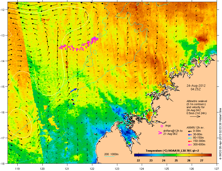Click the 'ANMN 12h av.' legend heading

pos(195,127)
